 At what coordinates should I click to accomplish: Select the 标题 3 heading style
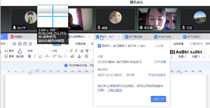pos(196,54)
